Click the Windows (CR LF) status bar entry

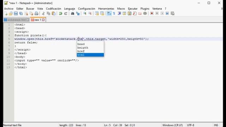pyautogui.click(x=173, y=125)
